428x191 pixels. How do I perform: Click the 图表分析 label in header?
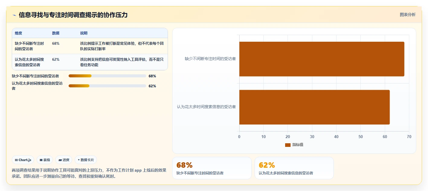click(407, 15)
